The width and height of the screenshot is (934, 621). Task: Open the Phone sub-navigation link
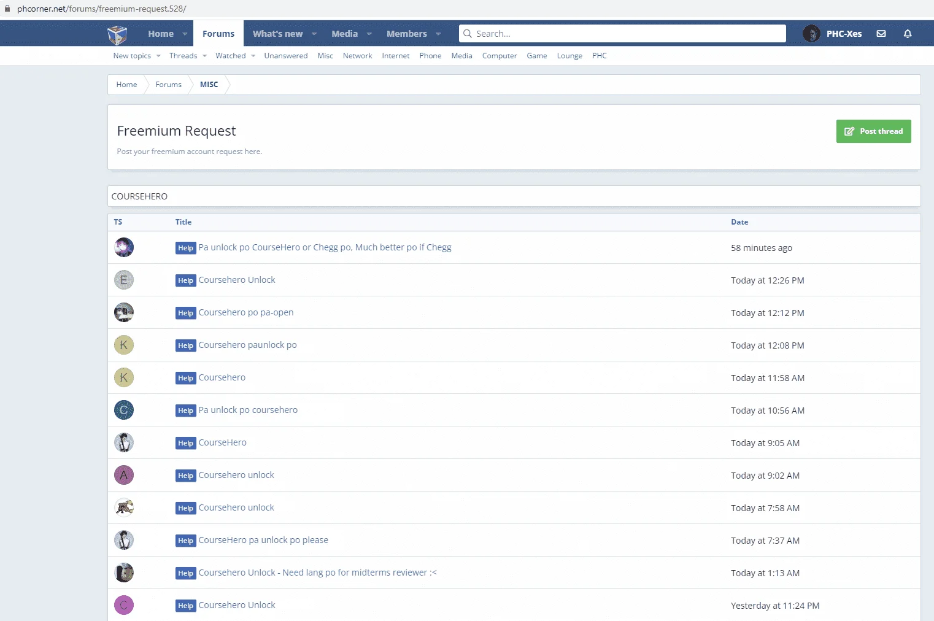pos(431,56)
